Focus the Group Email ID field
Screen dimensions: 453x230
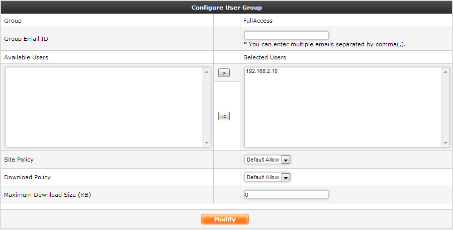pos(286,36)
